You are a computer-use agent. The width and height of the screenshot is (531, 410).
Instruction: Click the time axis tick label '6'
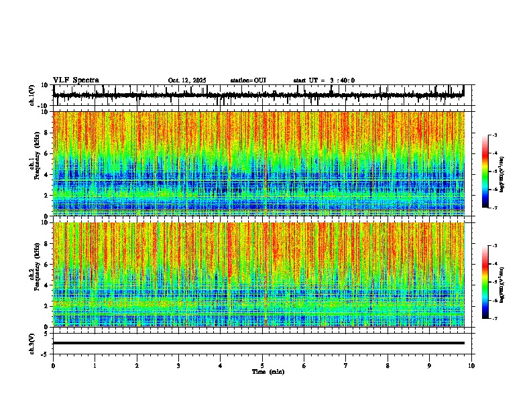pyautogui.click(x=304, y=366)
